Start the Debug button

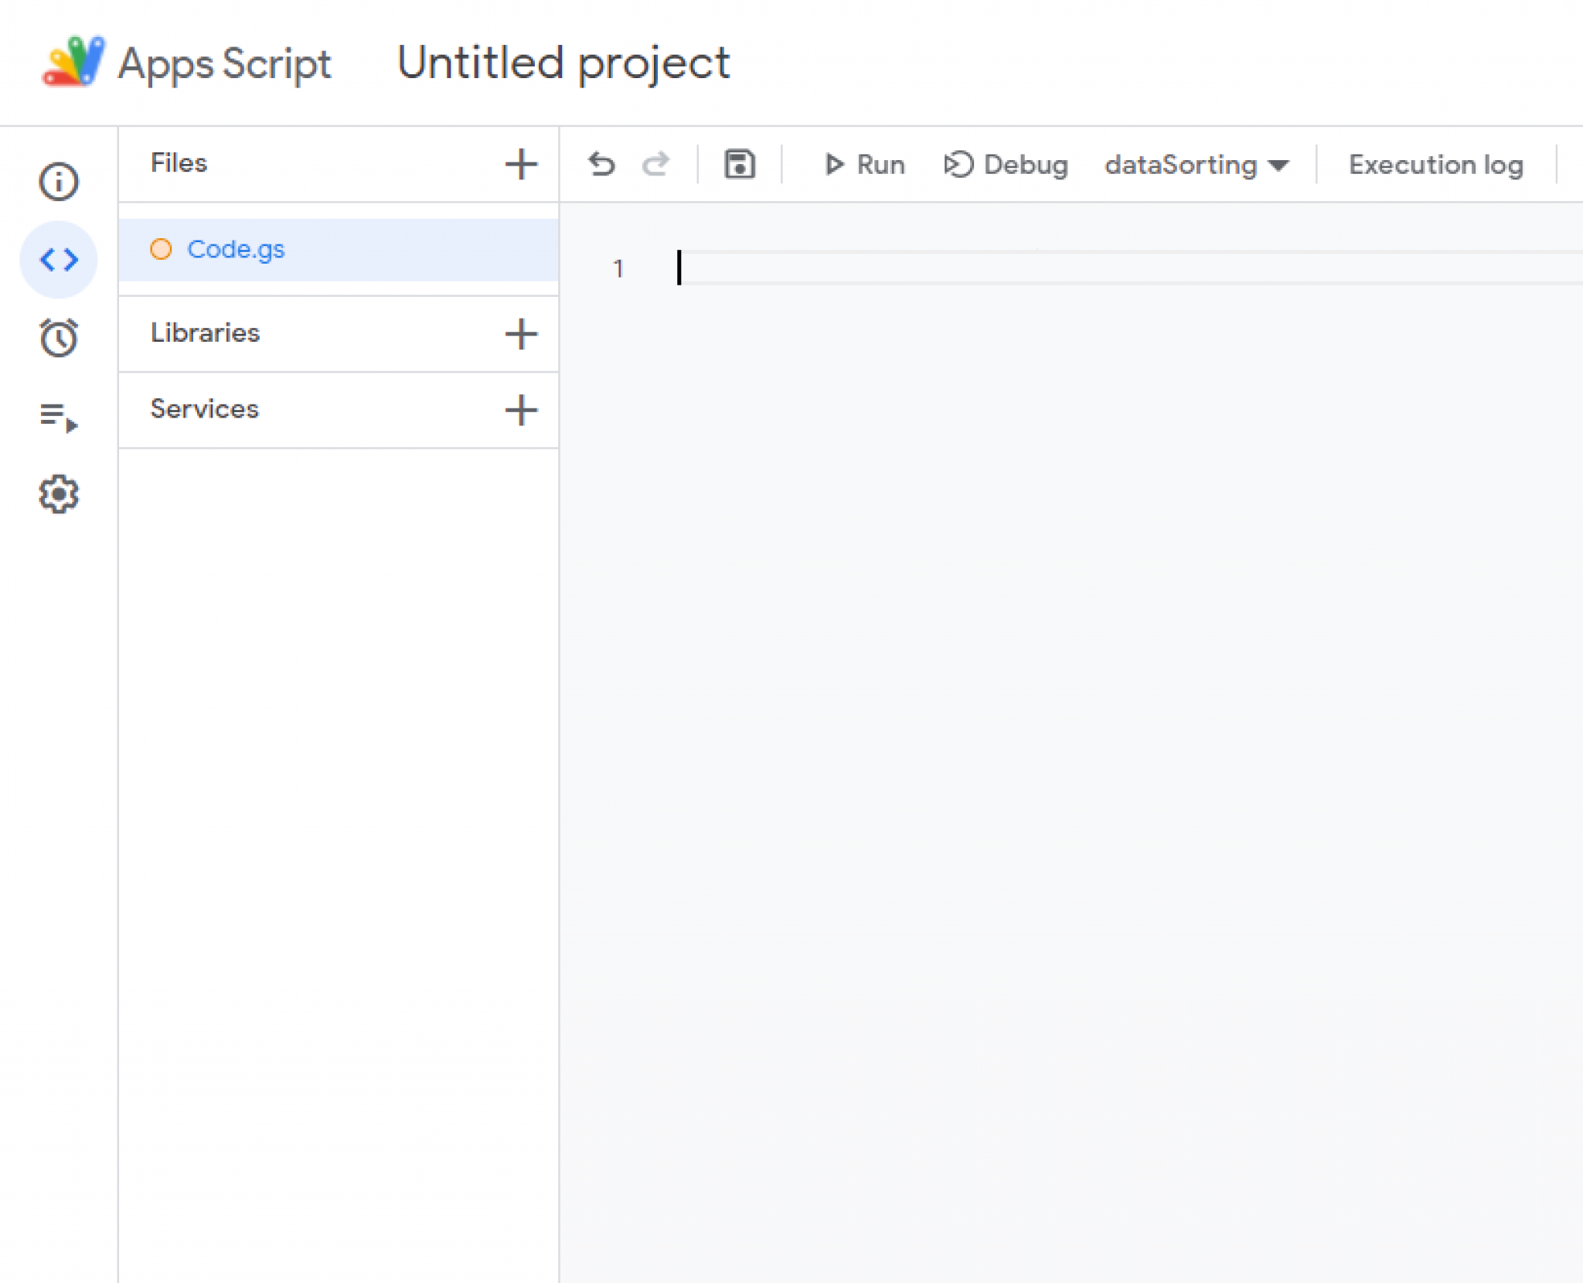[1006, 164]
